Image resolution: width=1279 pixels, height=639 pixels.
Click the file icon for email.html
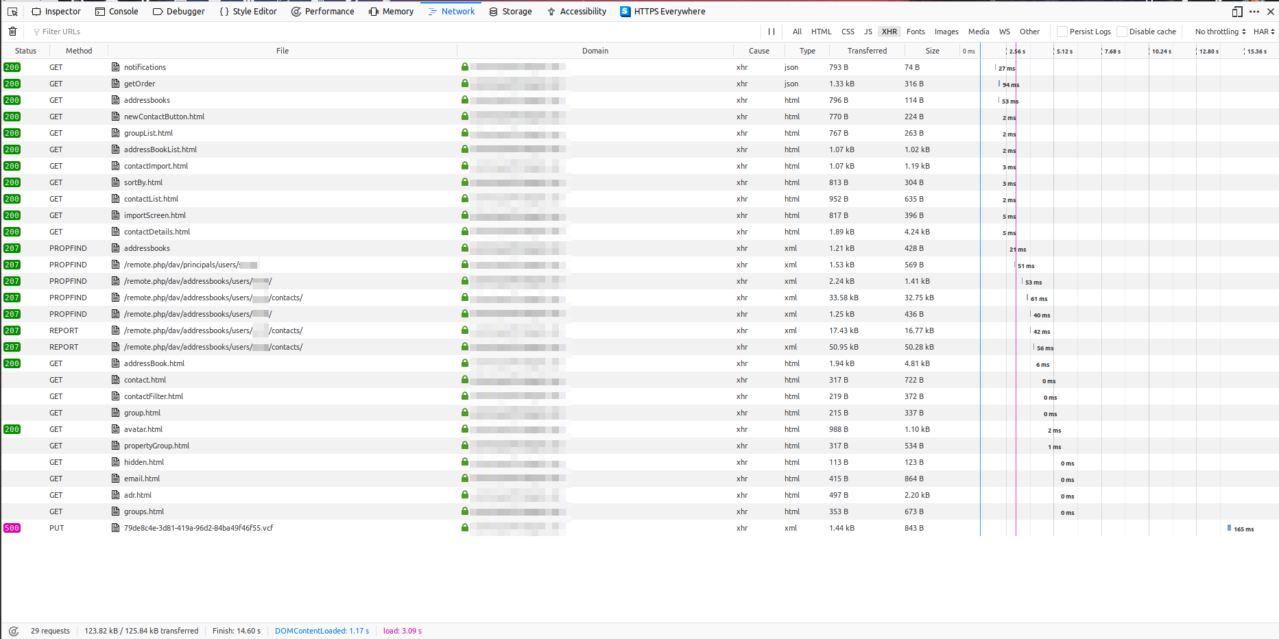click(x=116, y=479)
